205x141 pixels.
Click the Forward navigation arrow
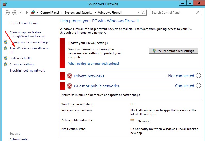pyautogui.click(x=15, y=13)
